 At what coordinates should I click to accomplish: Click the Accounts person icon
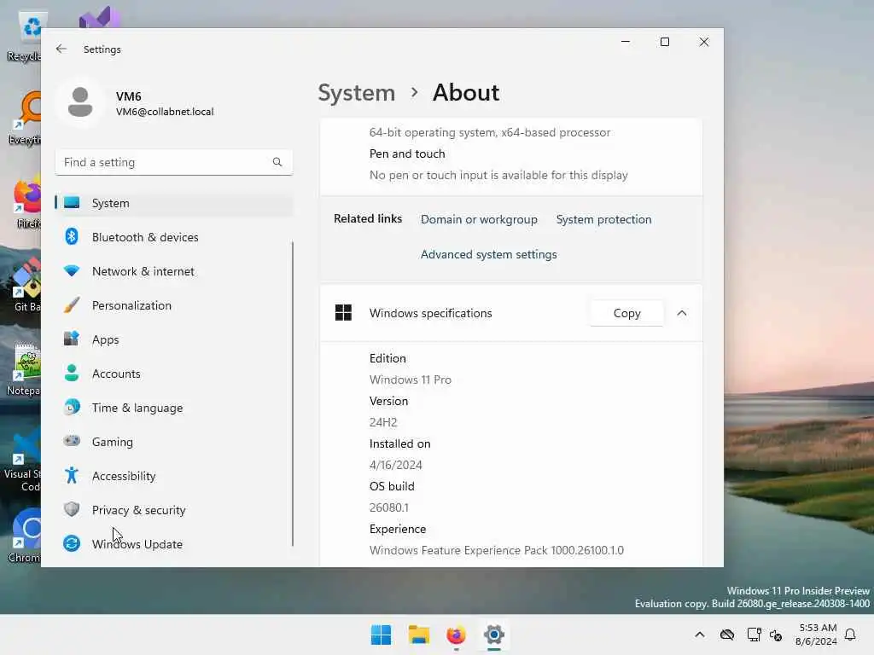tap(72, 374)
